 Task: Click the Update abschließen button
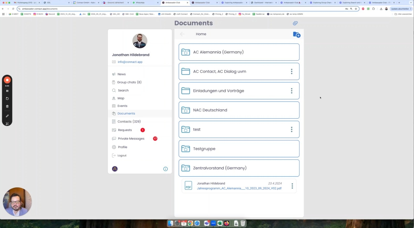tap(401, 9)
